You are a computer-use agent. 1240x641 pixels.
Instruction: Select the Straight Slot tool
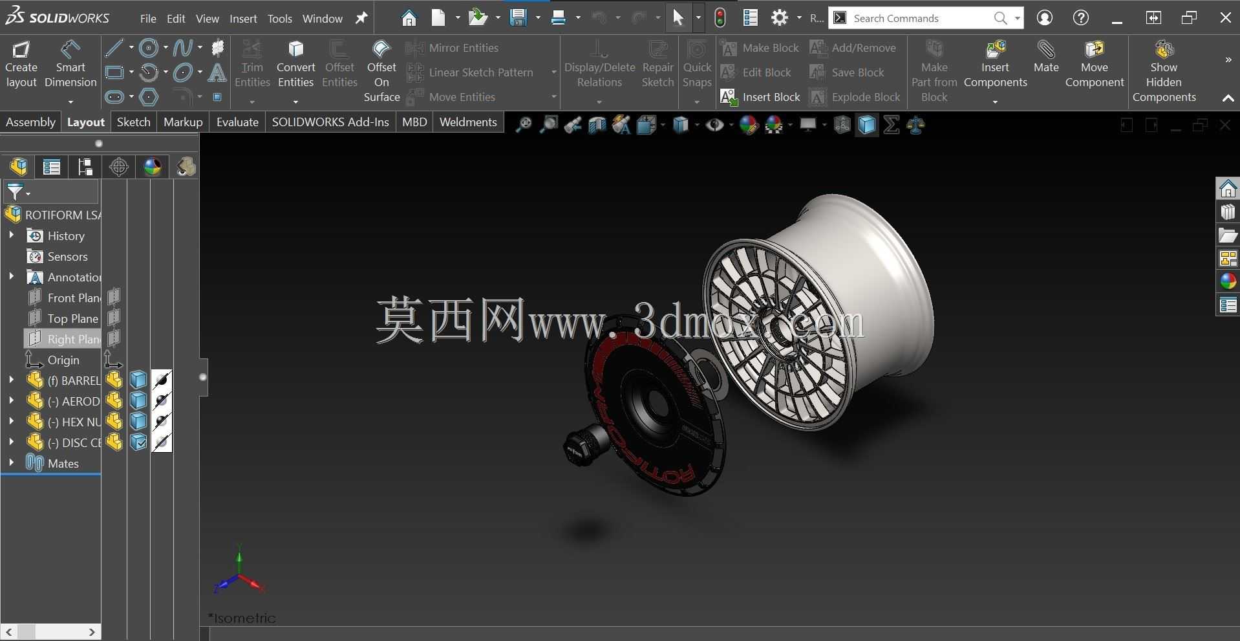click(114, 97)
